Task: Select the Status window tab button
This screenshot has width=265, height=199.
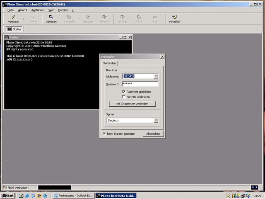Action: [14, 29]
